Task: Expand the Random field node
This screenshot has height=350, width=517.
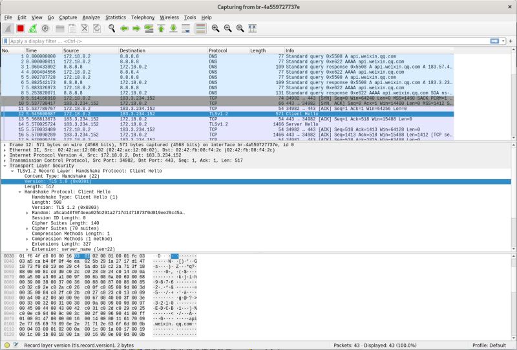Action: coord(27,213)
